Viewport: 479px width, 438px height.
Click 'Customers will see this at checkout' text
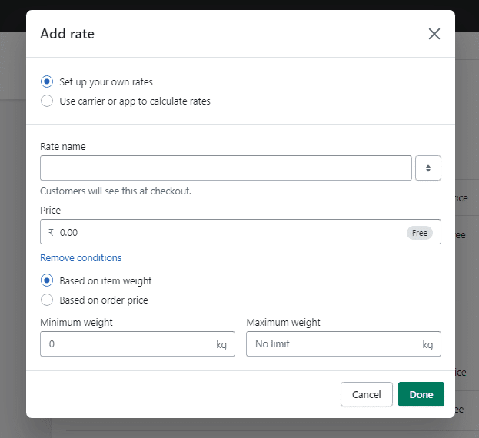pyautogui.click(x=115, y=191)
